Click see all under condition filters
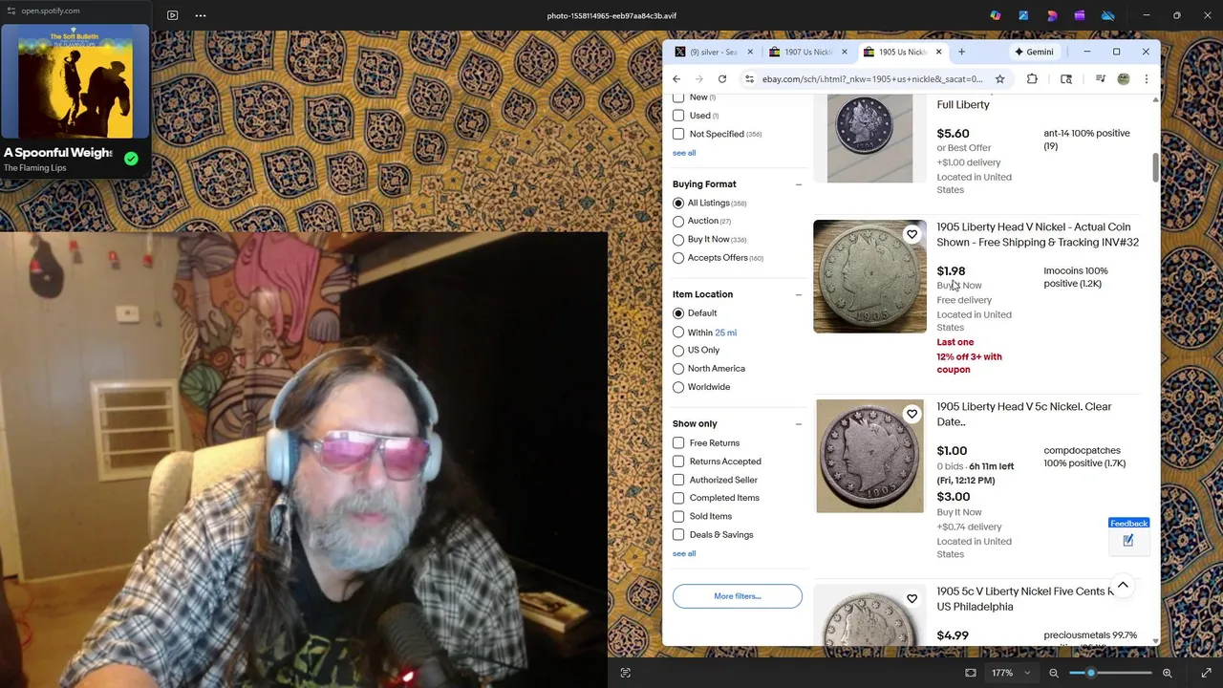Screen dimensions: 1223x688 click(x=684, y=153)
